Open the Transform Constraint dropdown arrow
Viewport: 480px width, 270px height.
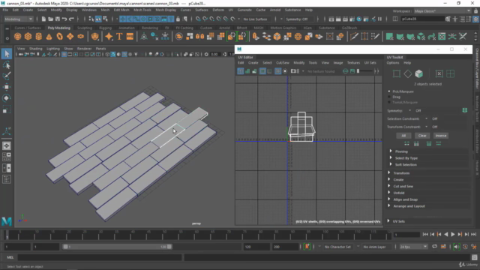click(x=426, y=127)
